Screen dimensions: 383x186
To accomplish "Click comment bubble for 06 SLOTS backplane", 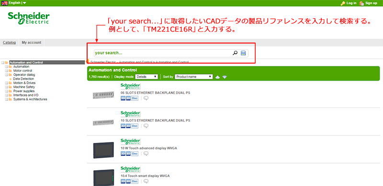I will click(x=146, y=98).
